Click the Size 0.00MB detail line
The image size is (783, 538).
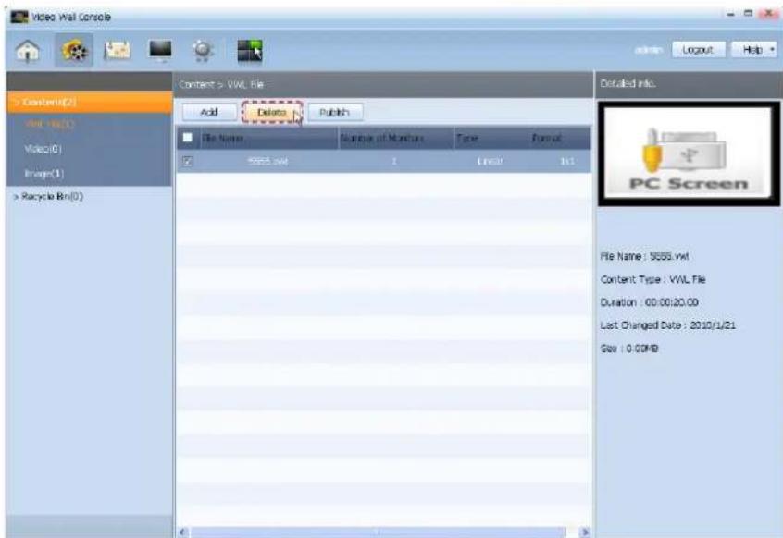point(629,348)
